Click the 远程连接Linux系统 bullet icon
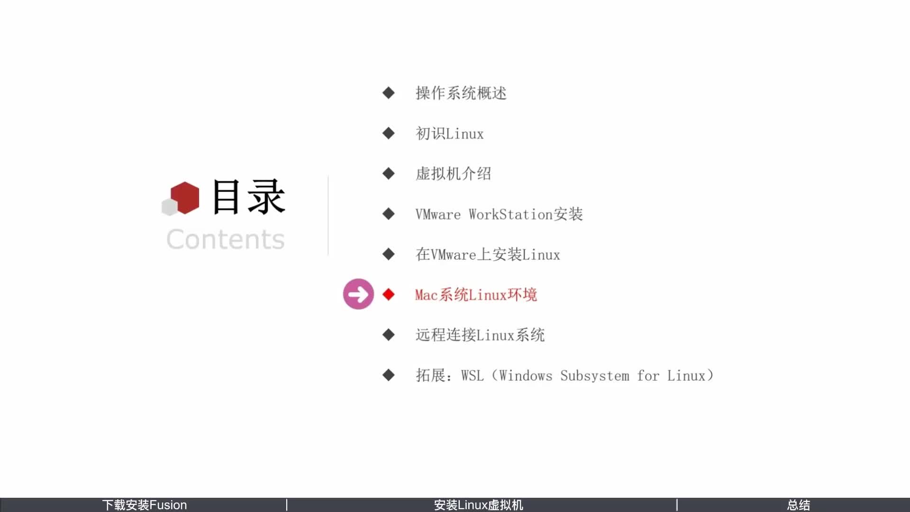The image size is (910, 512). pyautogui.click(x=388, y=334)
